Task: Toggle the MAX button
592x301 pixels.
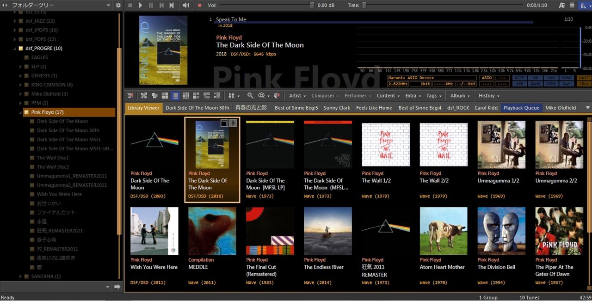Action: (551, 78)
